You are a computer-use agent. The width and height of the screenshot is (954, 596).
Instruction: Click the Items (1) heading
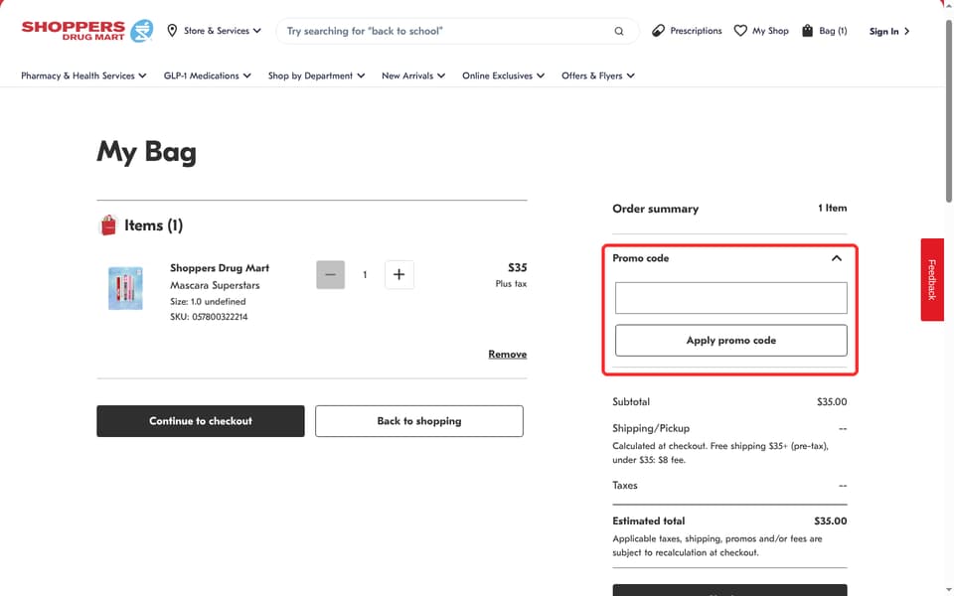[x=153, y=225]
